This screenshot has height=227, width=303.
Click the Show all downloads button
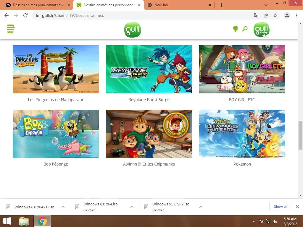(281, 207)
